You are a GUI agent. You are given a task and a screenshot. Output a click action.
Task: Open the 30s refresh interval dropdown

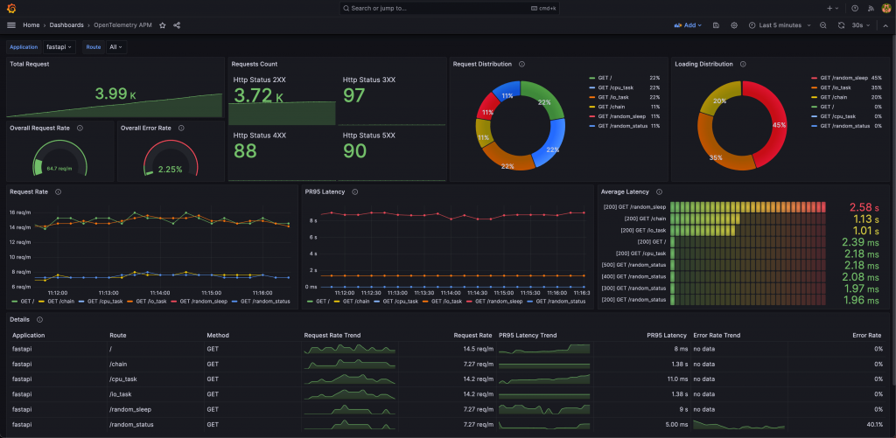(861, 25)
